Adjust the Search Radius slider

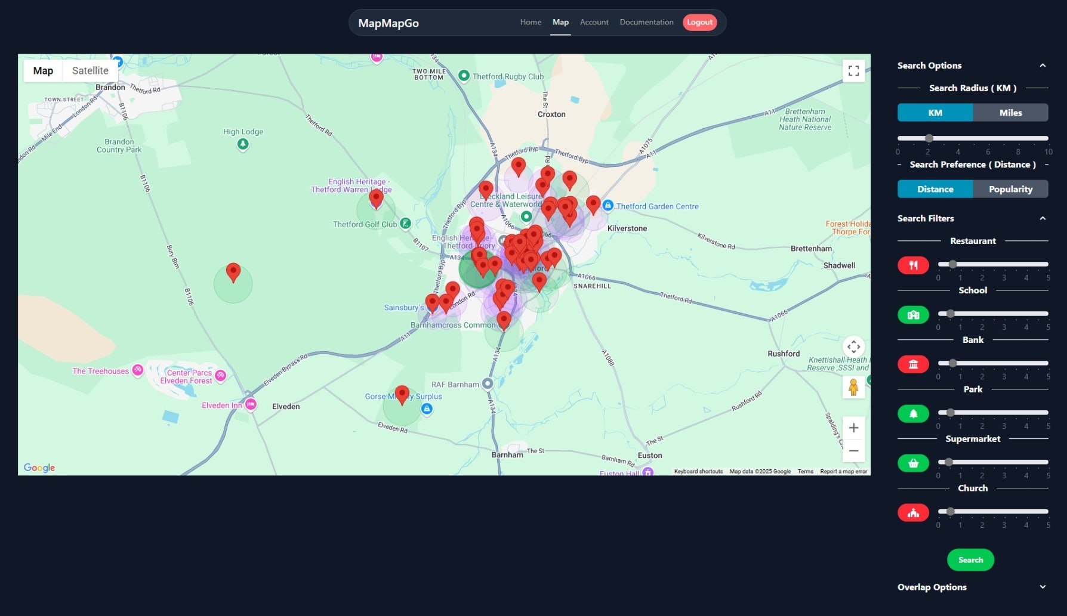click(973, 138)
